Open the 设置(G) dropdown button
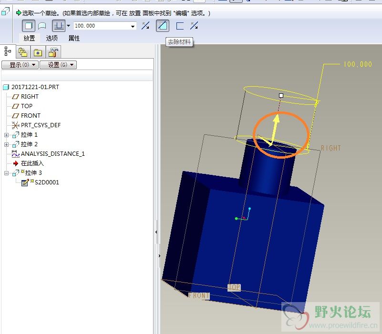The width and height of the screenshot is (382, 334). pos(58,65)
